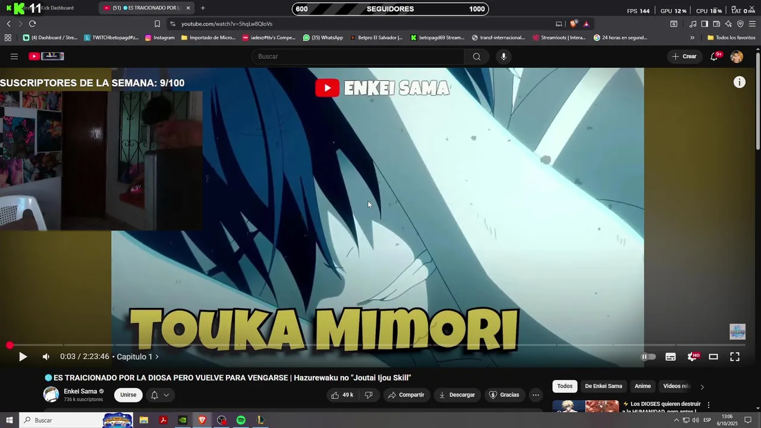Viewport: 761px width, 428px height.
Task: Open YouTube notifications bell
Action: point(715,56)
